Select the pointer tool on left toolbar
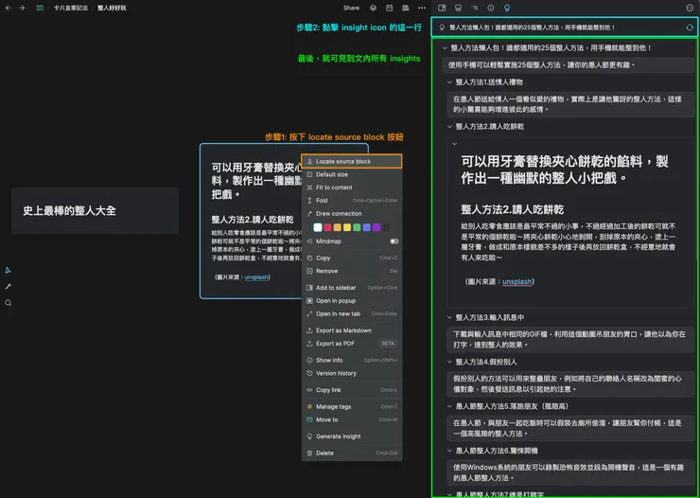This screenshot has width=700, height=498. pyautogui.click(x=8, y=270)
